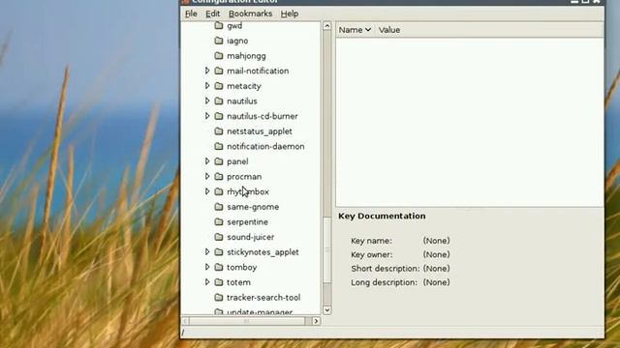Expand the panel tree node
This screenshot has height=348, width=620.
point(207,161)
